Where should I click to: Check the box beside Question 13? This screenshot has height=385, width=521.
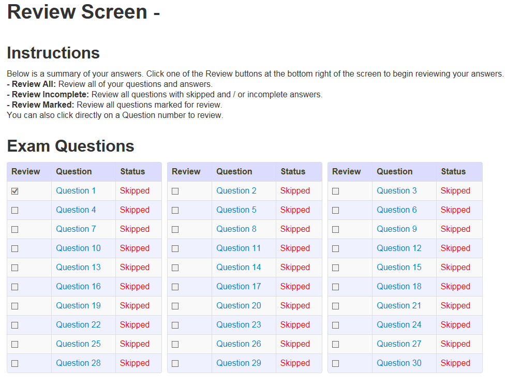[x=14, y=268]
